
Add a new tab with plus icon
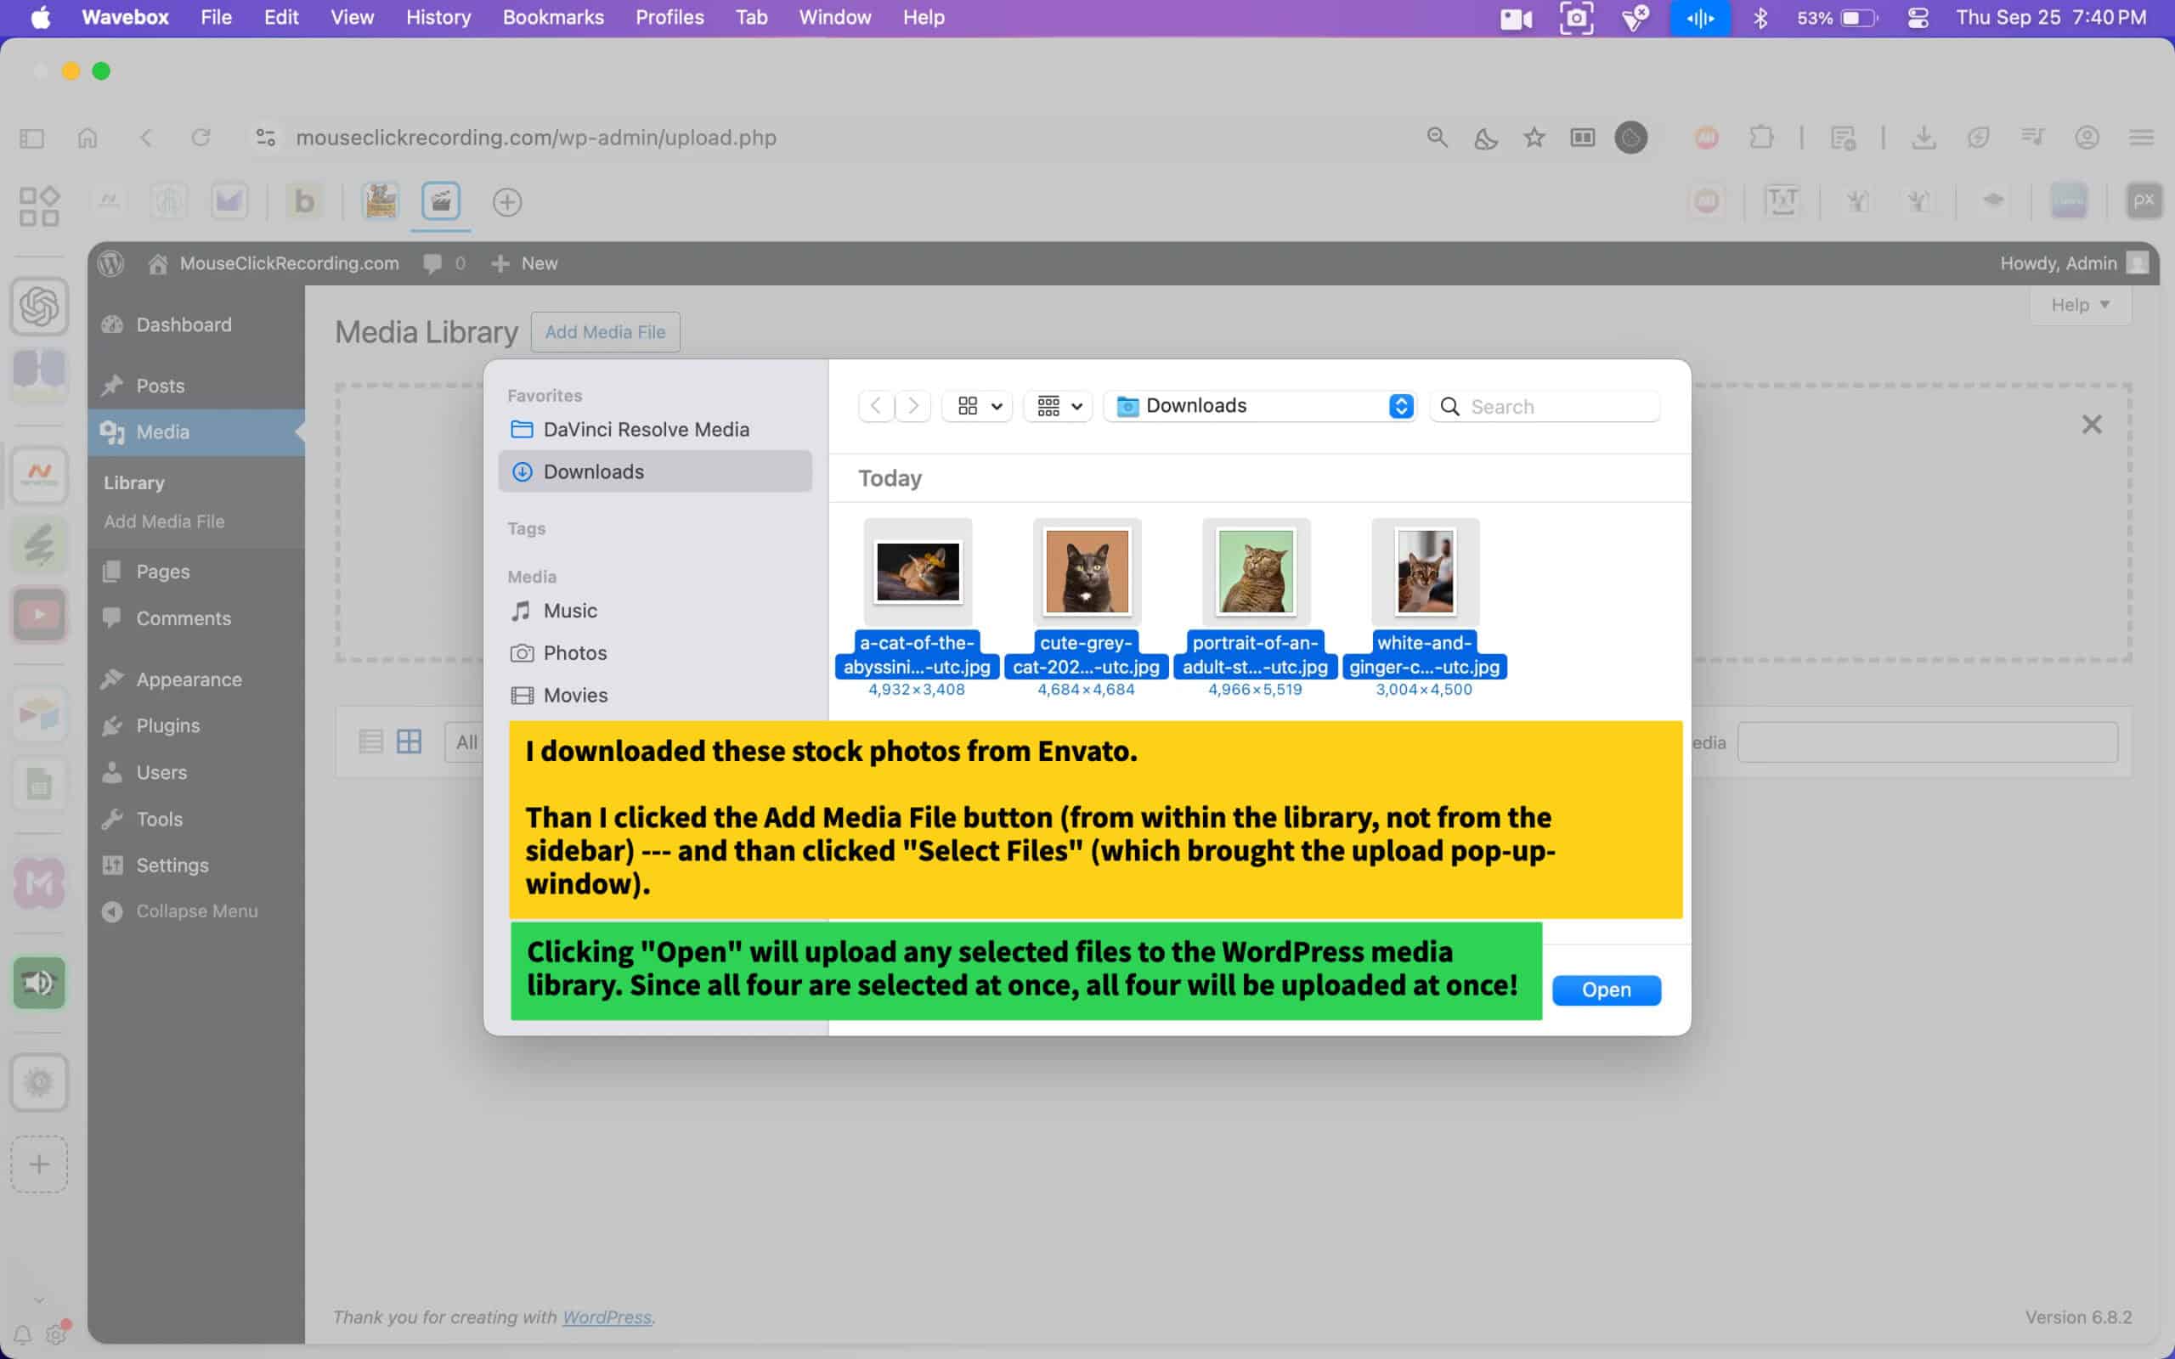coord(507,202)
